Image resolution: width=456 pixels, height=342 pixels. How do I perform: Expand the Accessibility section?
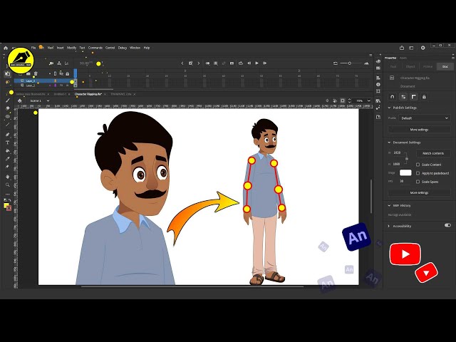tap(389, 226)
